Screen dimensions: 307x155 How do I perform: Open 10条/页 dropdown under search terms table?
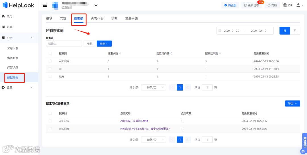pos(153,87)
